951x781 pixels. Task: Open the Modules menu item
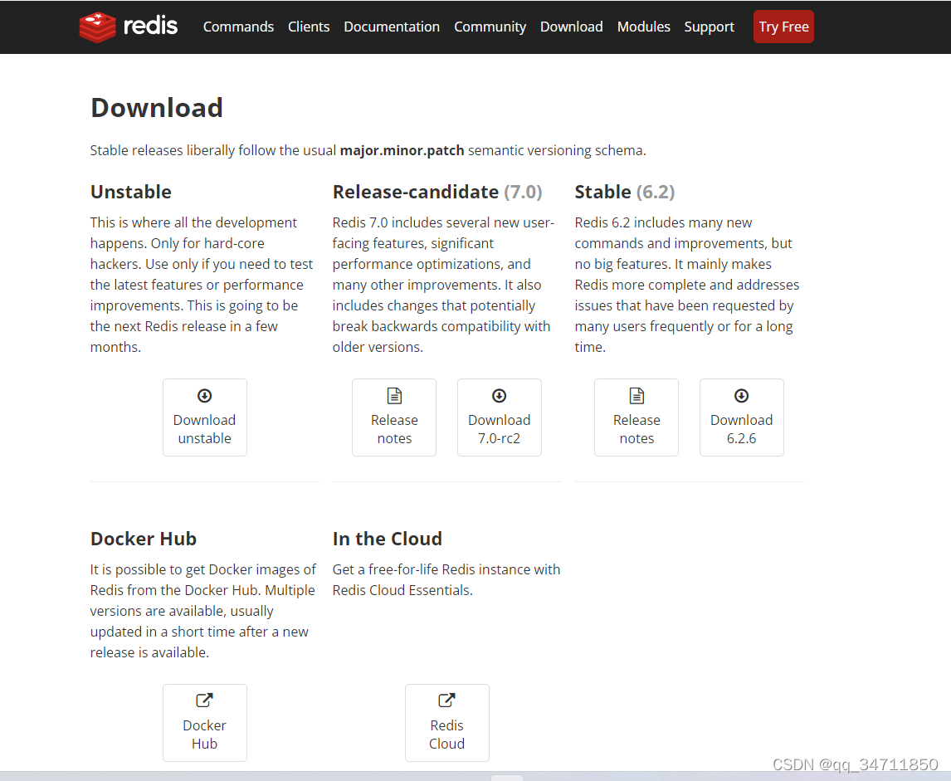pos(644,27)
